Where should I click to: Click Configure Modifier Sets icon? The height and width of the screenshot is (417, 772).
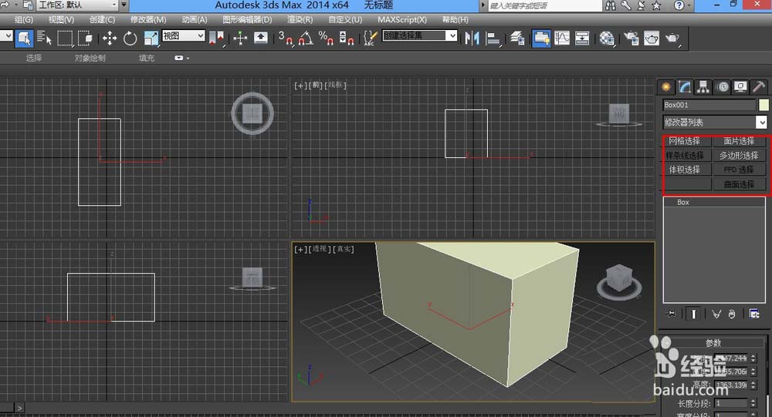[x=754, y=314]
